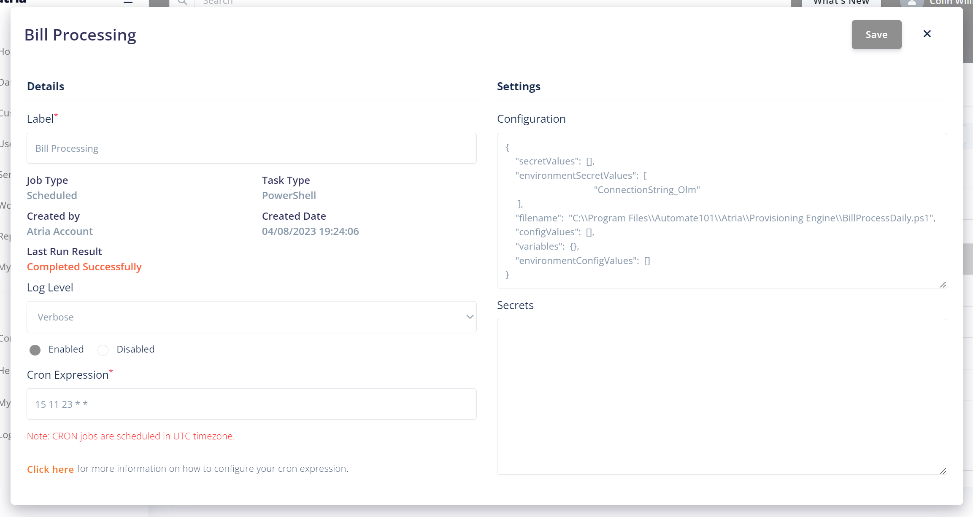Select the Disabled radio button
Image resolution: width=973 pixels, height=517 pixels.
click(x=103, y=350)
